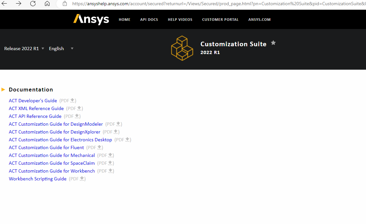
Task: Open ACT Customization Guide for DesignXplorer
Action: (55, 132)
